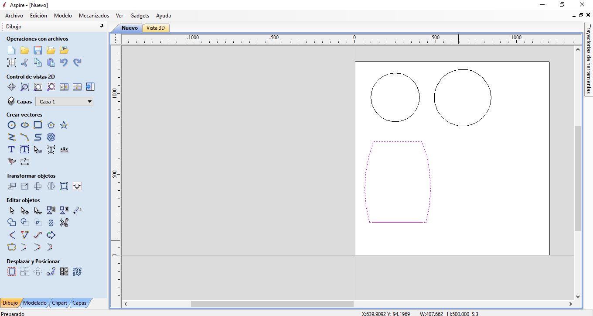Click the horizontal scrollbar thumb below the canvas
Viewport: 593px width, 316px height.
[272, 304]
